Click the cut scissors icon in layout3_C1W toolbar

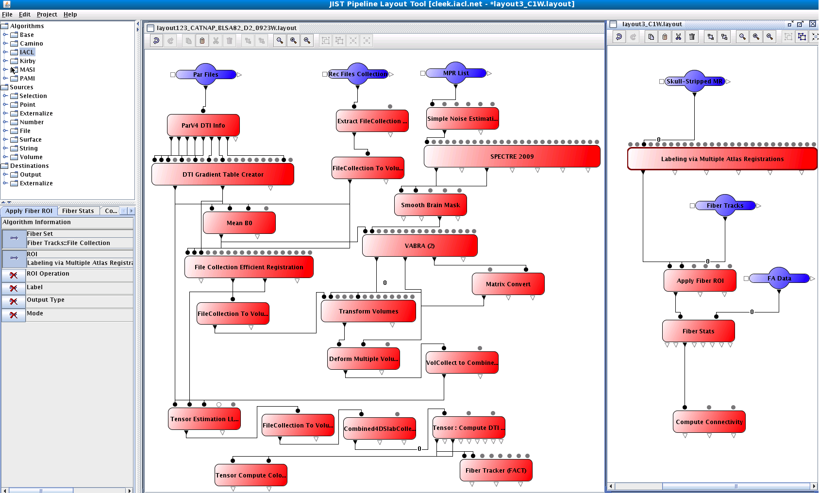(678, 37)
